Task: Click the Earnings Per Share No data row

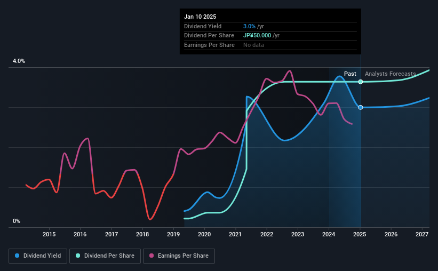Action: 270,45
